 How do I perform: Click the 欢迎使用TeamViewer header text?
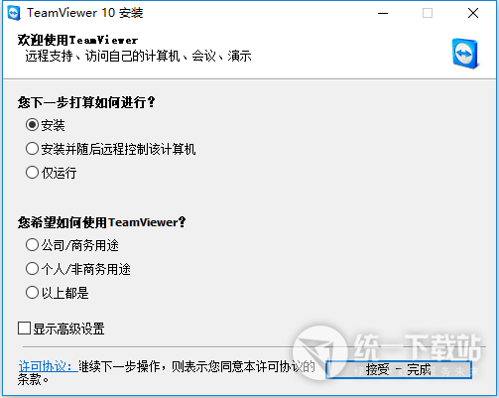[x=77, y=40]
